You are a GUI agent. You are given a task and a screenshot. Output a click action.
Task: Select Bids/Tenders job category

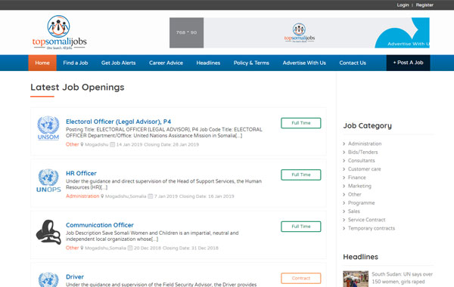coord(362,152)
